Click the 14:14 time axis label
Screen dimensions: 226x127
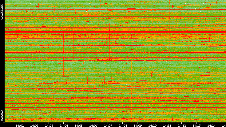click(211, 125)
